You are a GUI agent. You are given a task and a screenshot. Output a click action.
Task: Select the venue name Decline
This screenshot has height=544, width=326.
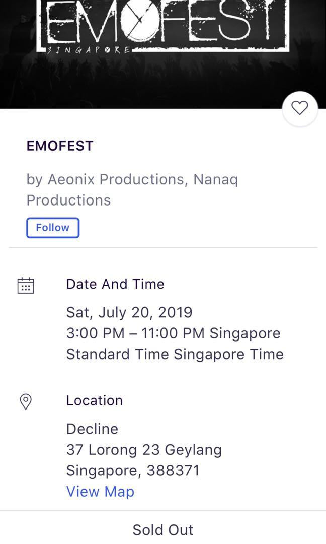click(x=92, y=429)
